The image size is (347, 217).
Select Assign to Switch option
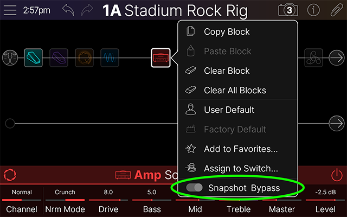tap(241, 168)
